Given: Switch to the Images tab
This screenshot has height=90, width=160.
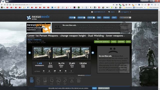Looking at the screenshot, I should [x=45, y=81].
